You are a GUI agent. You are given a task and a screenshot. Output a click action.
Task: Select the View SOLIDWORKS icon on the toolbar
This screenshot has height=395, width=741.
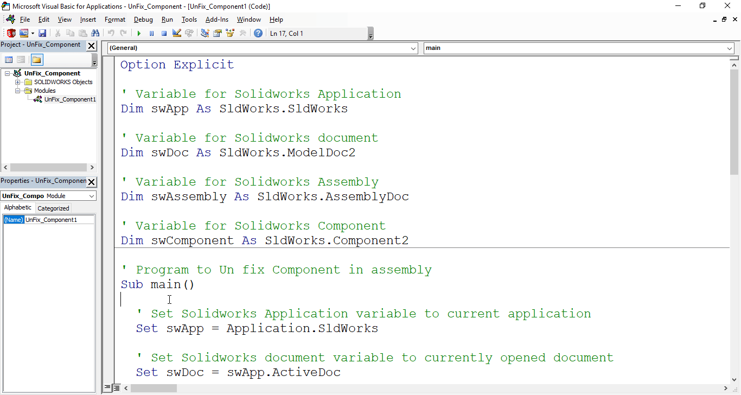pyautogui.click(x=11, y=33)
